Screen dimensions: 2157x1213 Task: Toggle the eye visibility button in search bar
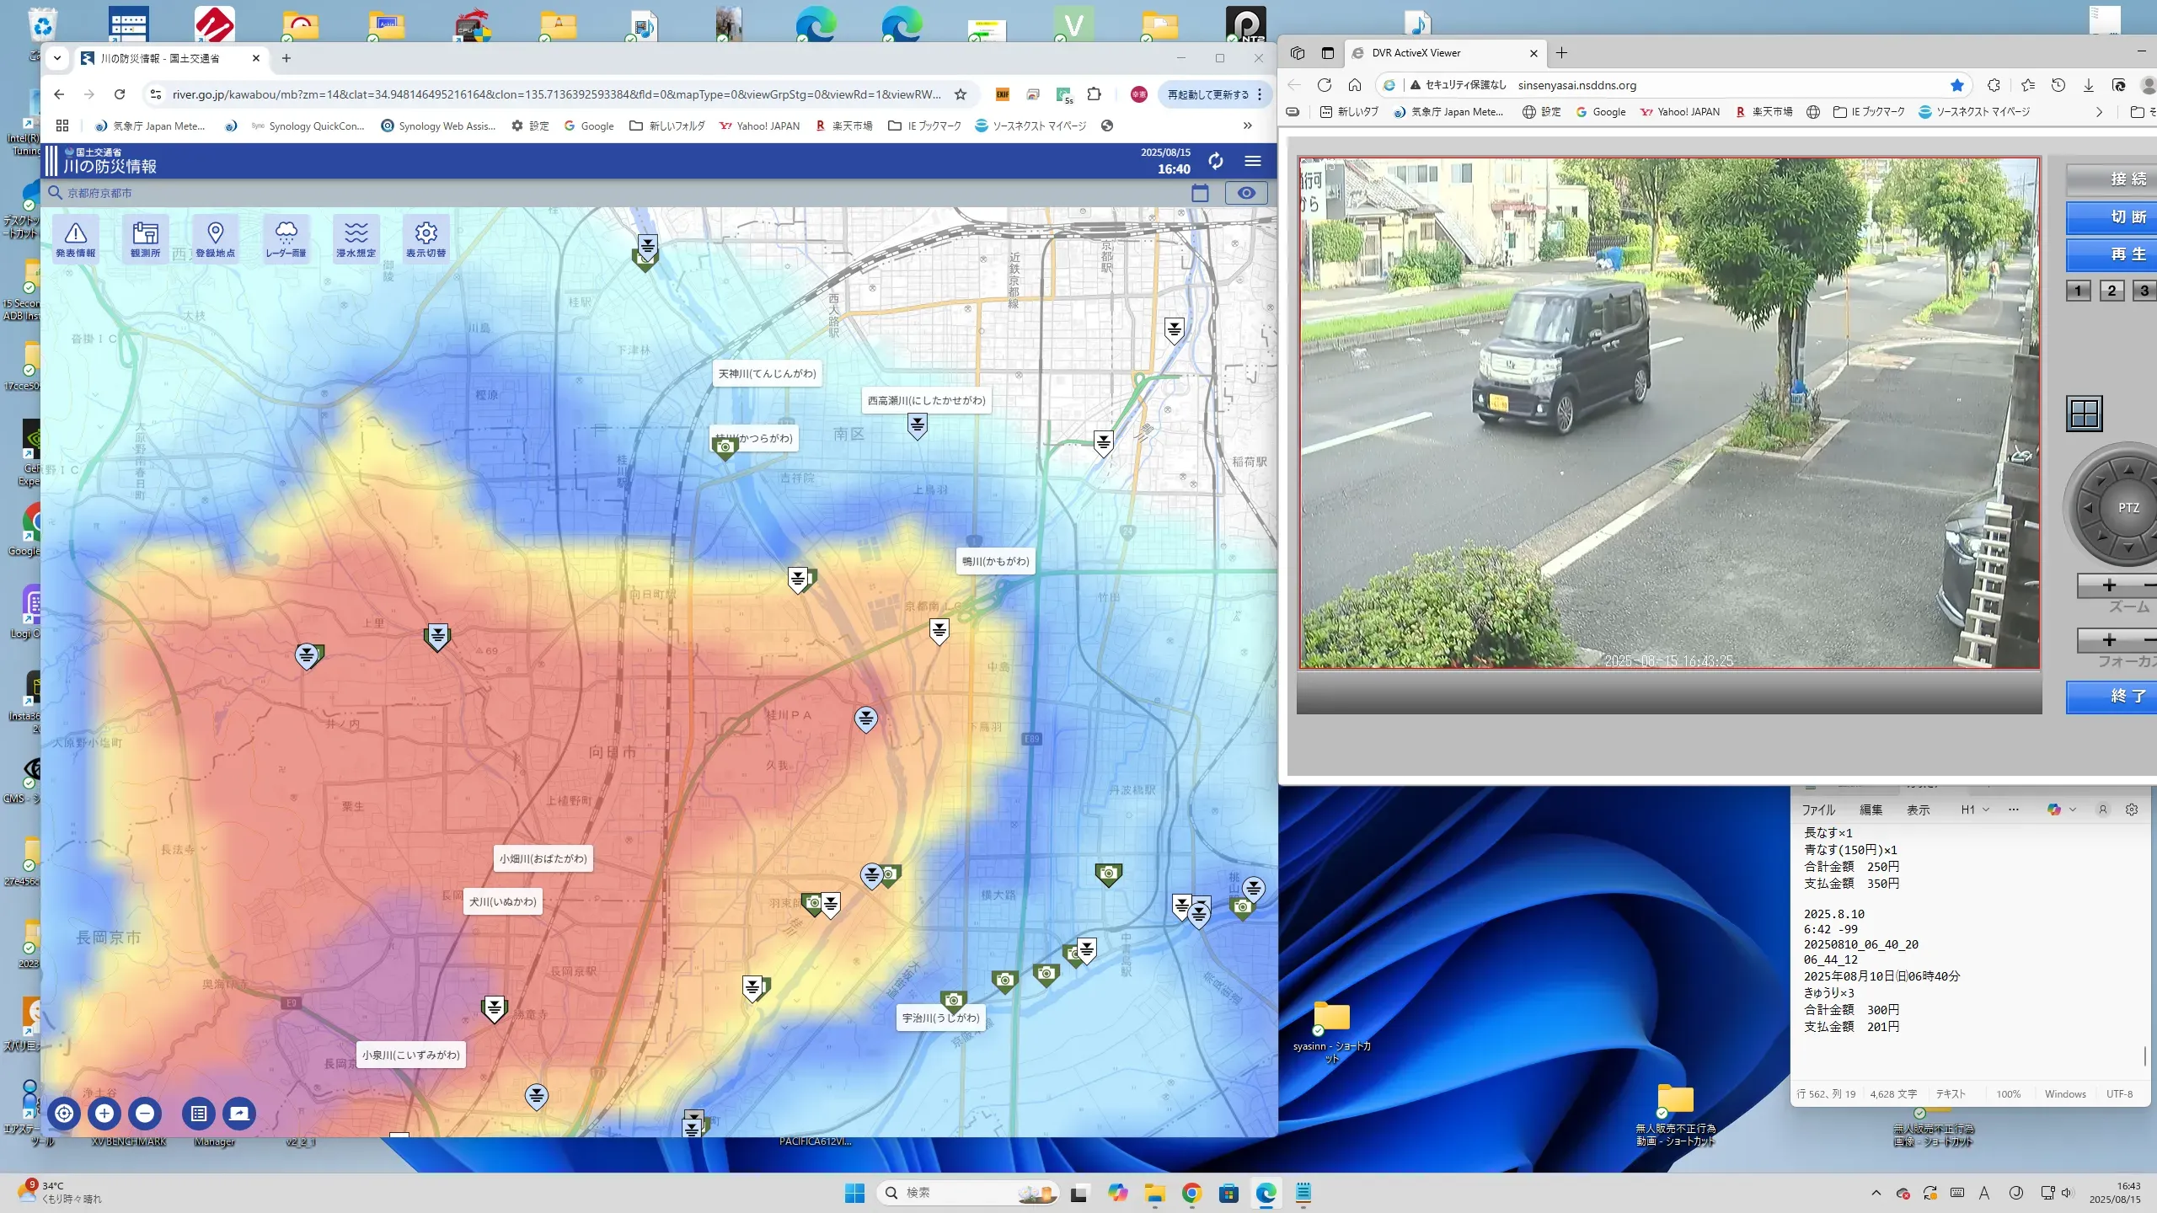(1246, 193)
